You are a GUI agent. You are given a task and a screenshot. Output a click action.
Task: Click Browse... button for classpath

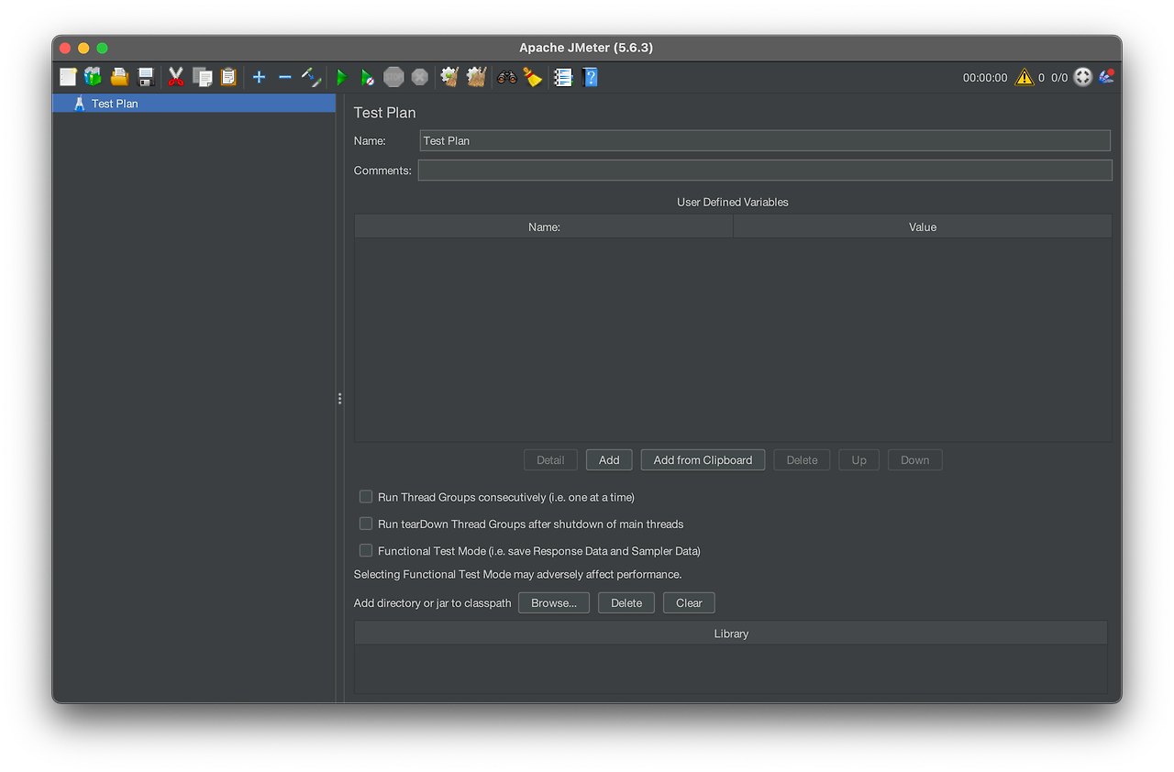click(x=554, y=602)
